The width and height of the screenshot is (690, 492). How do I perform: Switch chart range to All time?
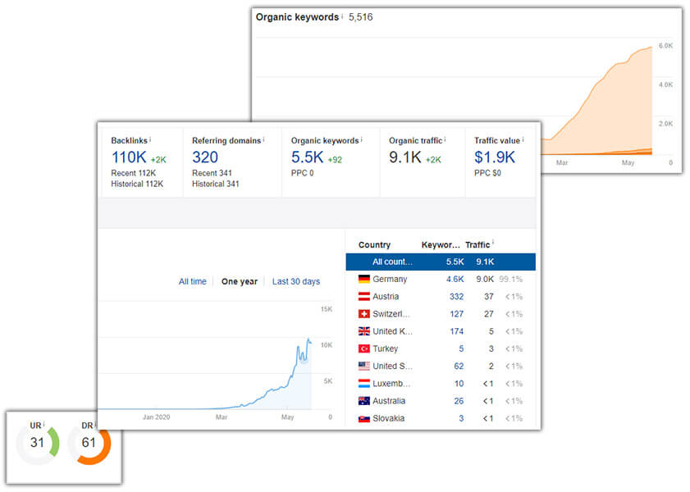(193, 281)
